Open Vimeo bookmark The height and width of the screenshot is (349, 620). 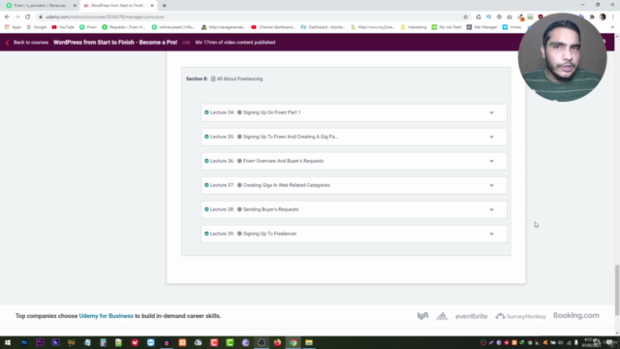click(x=511, y=27)
